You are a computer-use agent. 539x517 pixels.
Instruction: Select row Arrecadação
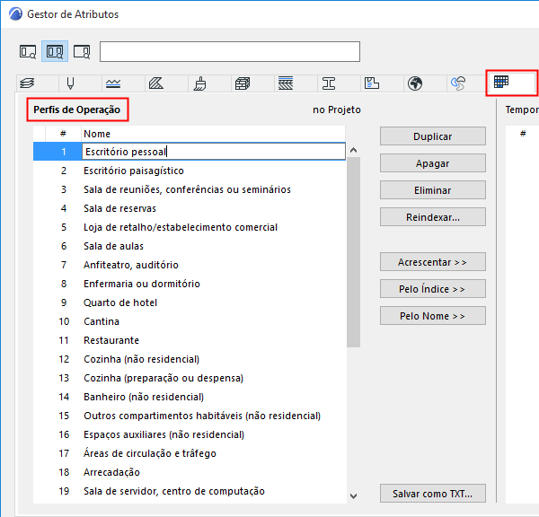(190, 472)
